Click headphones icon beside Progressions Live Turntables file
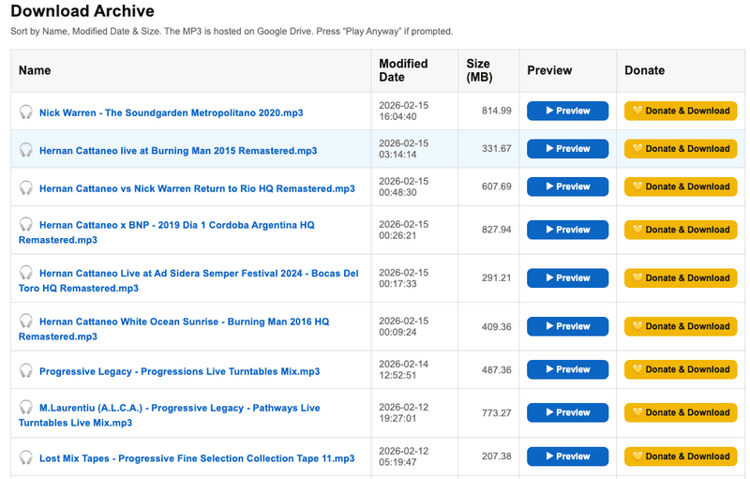The image size is (750, 479). [x=26, y=371]
